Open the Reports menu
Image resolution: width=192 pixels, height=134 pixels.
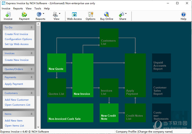[18, 8]
